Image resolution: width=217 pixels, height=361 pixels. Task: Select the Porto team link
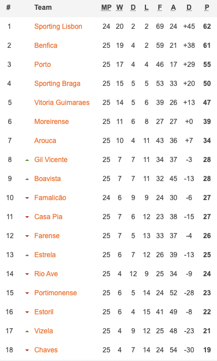pyautogui.click(x=42, y=65)
